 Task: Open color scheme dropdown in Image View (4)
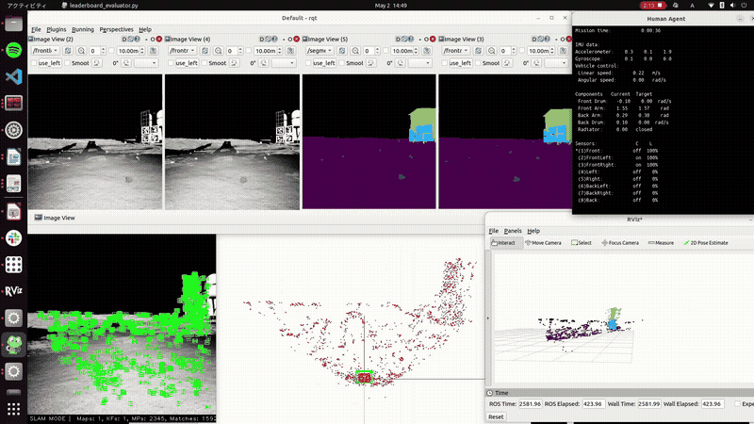point(284,63)
